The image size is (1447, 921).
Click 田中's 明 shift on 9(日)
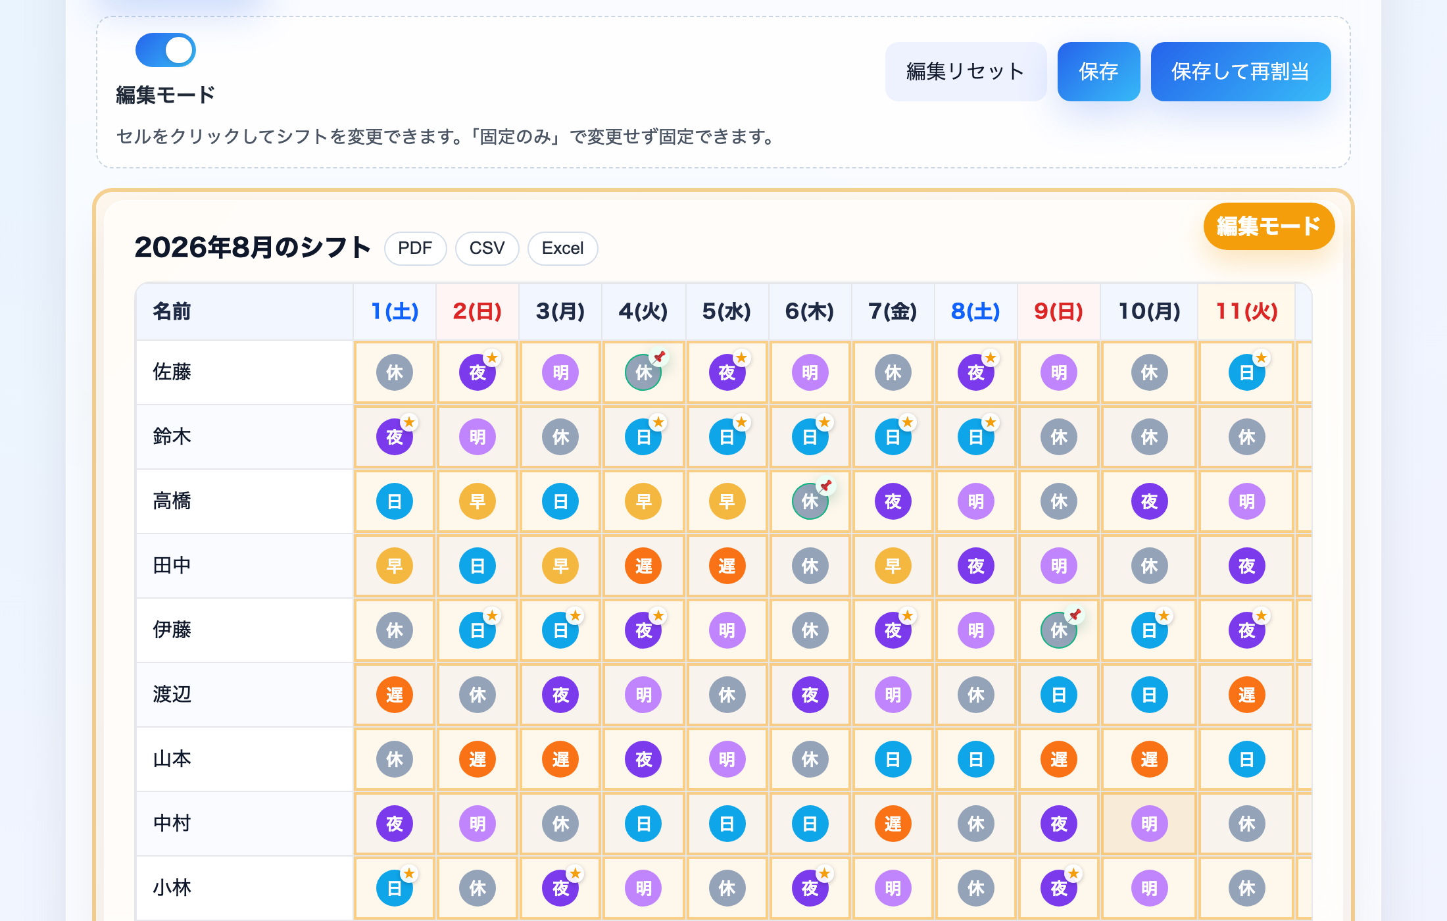[1059, 566]
